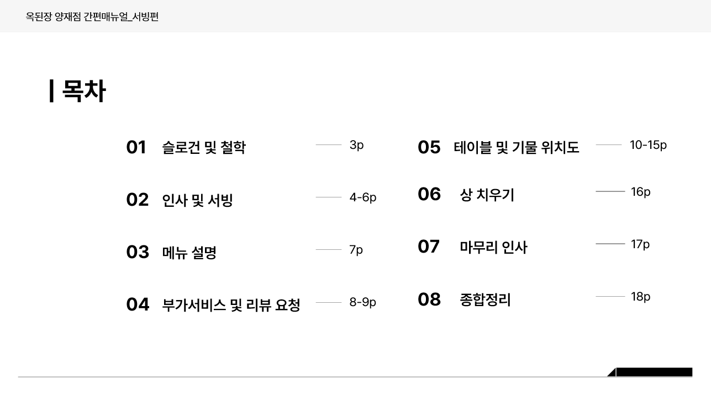Viewport: 711px width, 396px height.
Task: Open the 인사 및 서빙 section
Action: pos(197,200)
